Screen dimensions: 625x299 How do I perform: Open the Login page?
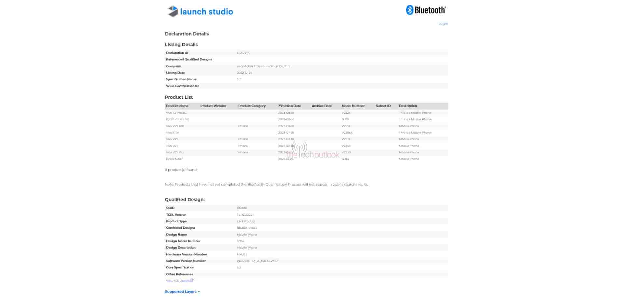(x=443, y=23)
